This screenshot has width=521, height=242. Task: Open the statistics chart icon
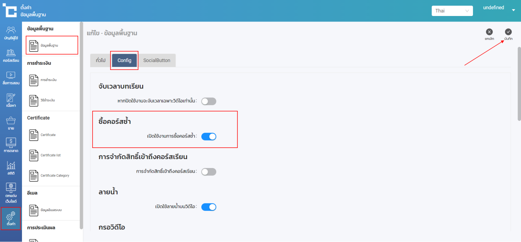click(x=11, y=168)
